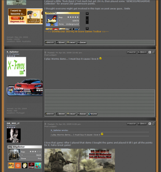161x172 pixels.
Task: Click the pm button under the Rock Band 2 post
Action: point(61,43)
